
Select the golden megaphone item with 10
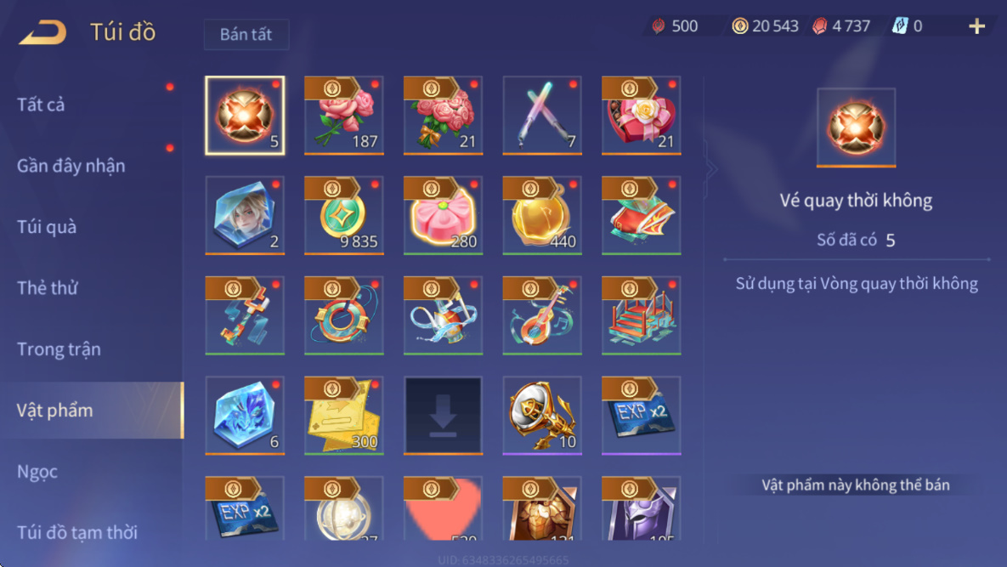[543, 416]
